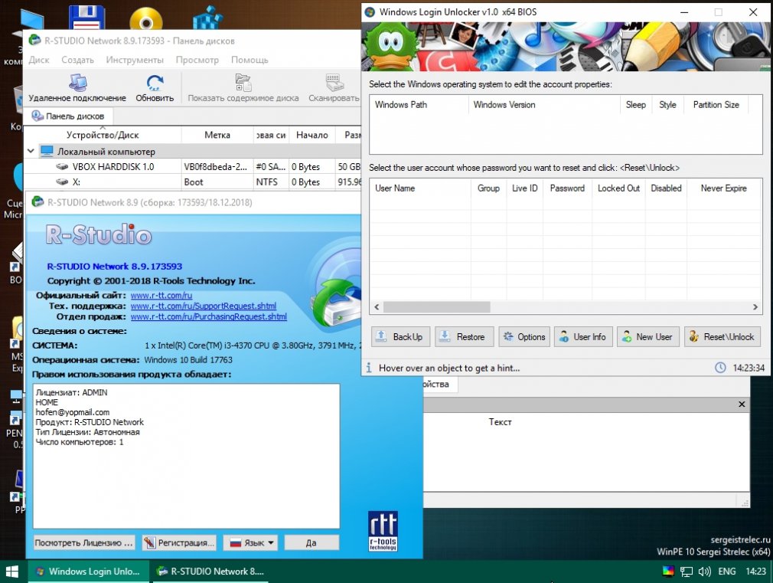Click the Sleep column header

click(x=636, y=105)
